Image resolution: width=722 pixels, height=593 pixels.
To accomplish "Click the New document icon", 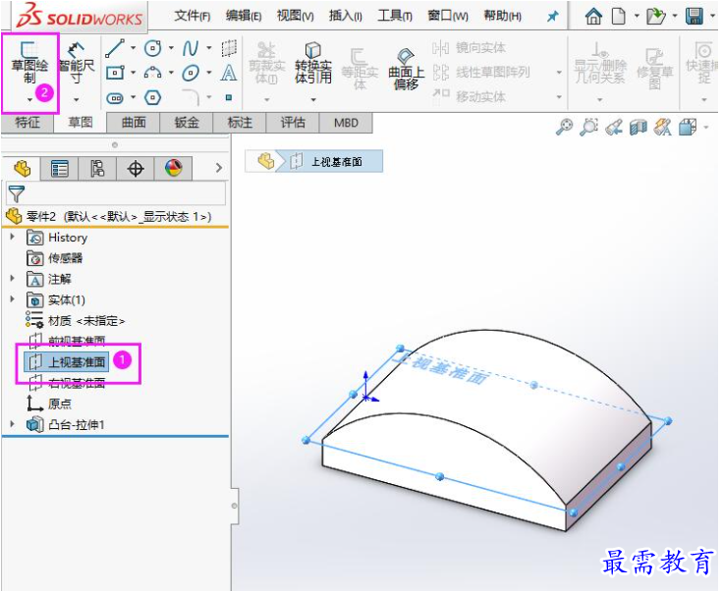I will pyautogui.click(x=619, y=17).
